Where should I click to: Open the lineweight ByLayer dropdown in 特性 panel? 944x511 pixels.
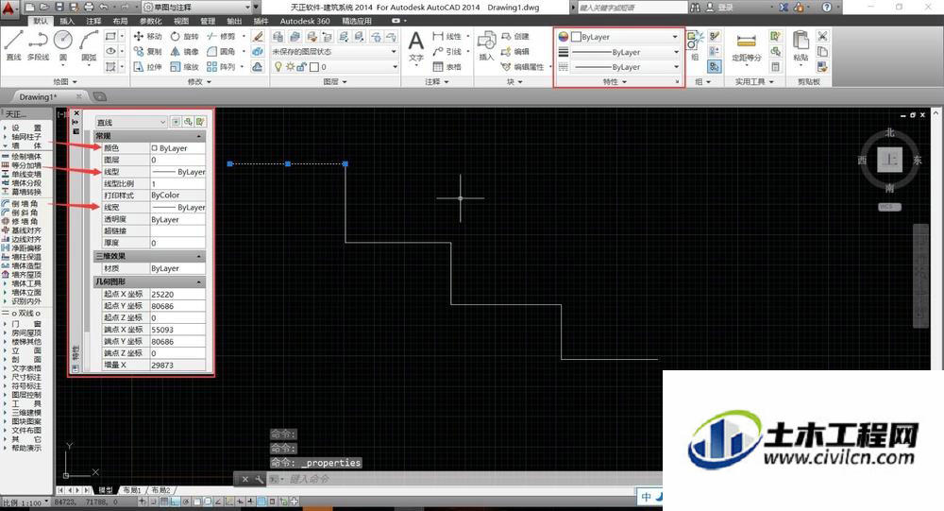click(x=625, y=53)
